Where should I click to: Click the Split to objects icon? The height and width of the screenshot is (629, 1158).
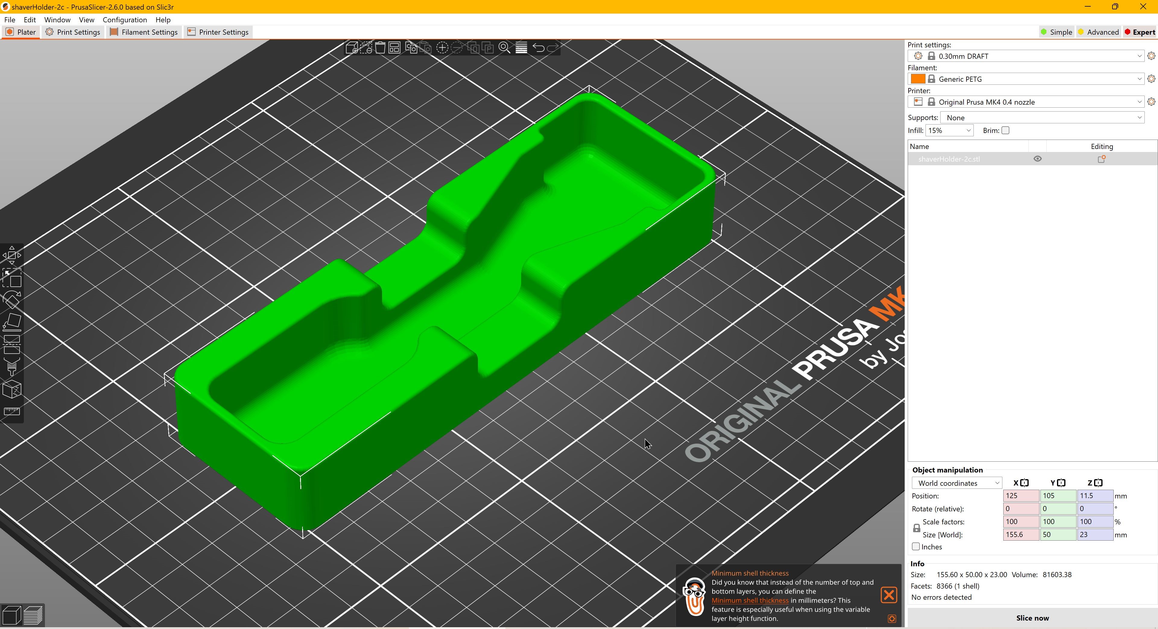pyautogui.click(x=473, y=48)
